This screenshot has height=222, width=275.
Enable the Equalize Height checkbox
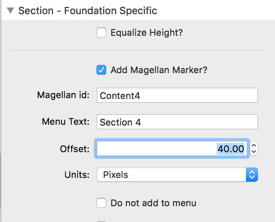pyautogui.click(x=101, y=32)
